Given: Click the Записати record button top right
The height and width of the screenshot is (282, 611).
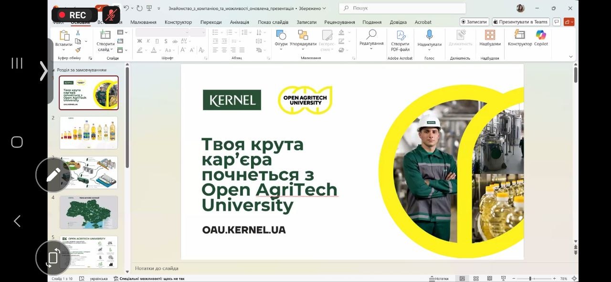Looking at the screenshot, I should 474,22.
